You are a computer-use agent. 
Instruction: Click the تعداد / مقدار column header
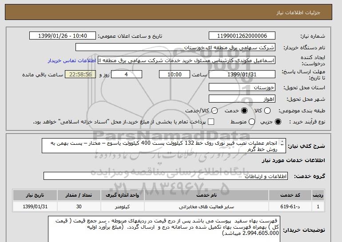(x=79, y=195)
